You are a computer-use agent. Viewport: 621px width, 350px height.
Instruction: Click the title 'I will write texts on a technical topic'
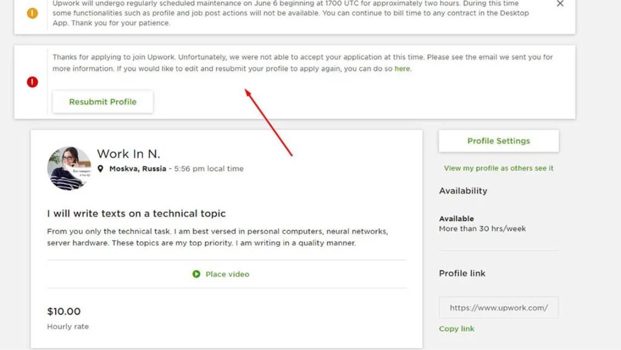(136, 214)
